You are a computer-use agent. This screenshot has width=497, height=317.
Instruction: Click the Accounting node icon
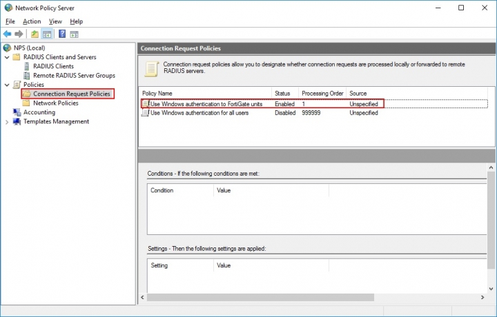click(17, 112)
